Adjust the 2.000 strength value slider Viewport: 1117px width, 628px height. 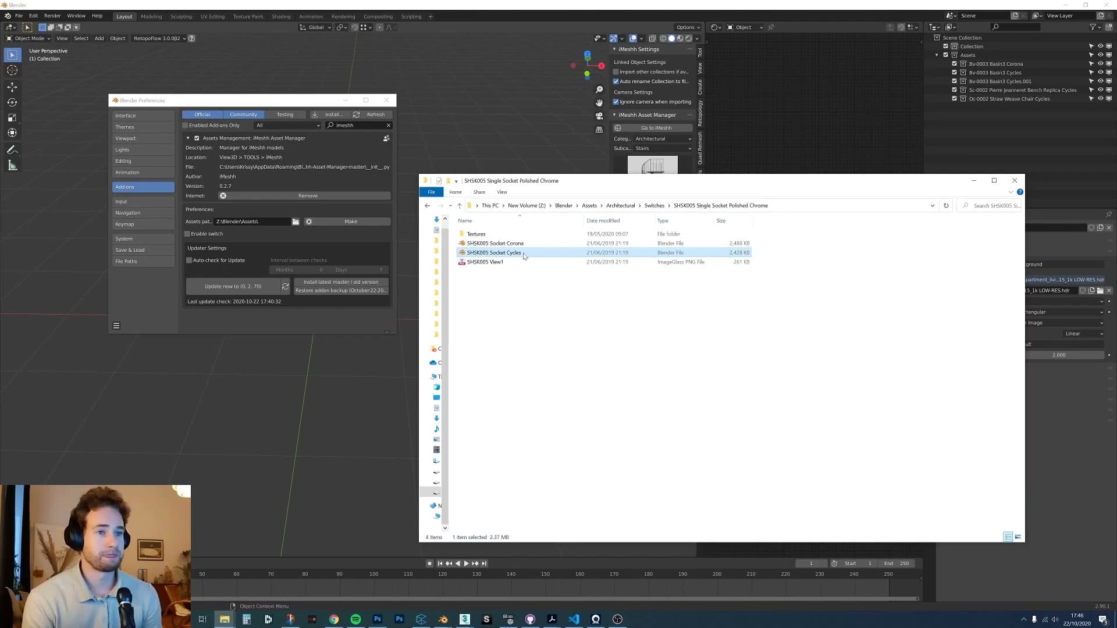(1065, 355)
